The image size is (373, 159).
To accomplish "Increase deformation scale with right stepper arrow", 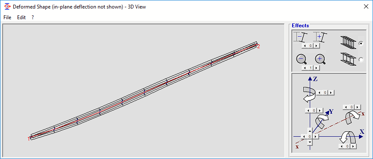I will click(317, 46).
